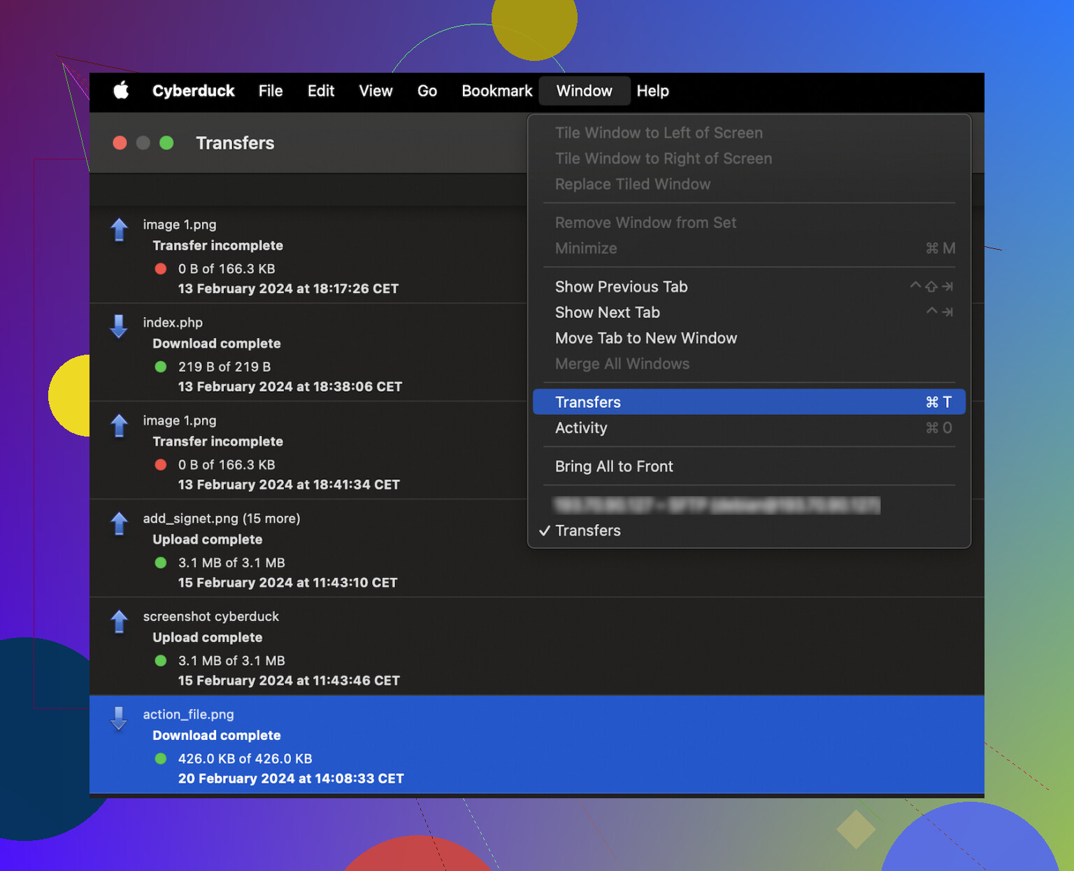Click red status dot of 18:17:26 transfer
This screenshot has height=871, width=1074.
[x=161, y=269]
